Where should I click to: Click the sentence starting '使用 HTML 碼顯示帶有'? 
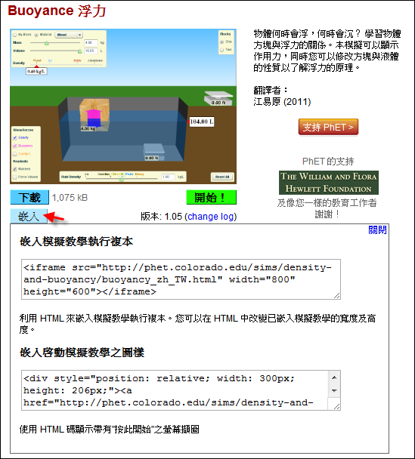point(110,430)
